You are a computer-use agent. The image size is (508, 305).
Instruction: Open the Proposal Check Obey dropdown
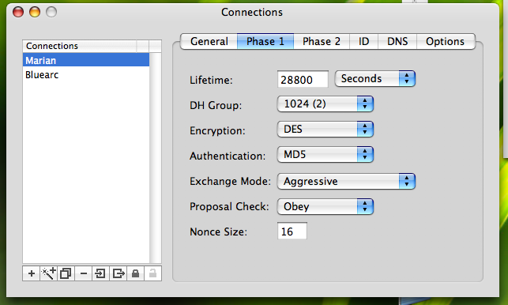click(325, 206)
